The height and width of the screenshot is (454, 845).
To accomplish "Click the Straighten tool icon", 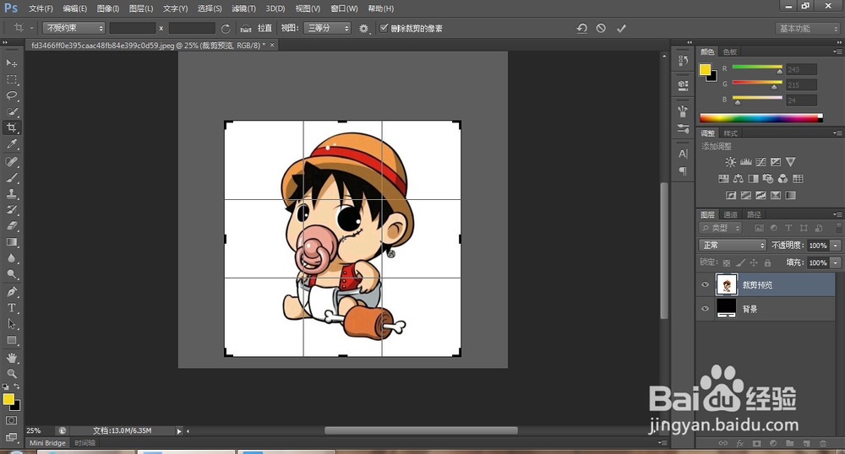I will [246, 28].
